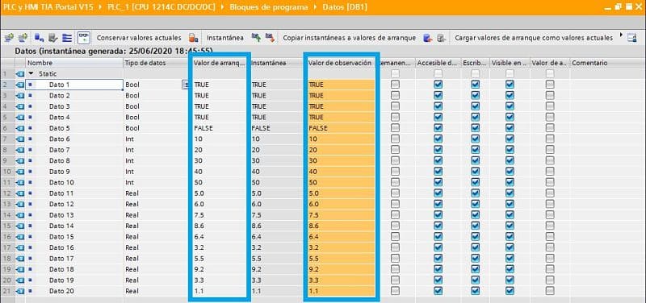Click the Nombre column header

click(74, 63)
